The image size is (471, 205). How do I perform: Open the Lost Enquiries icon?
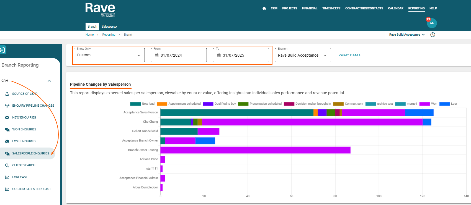(7, 141)
